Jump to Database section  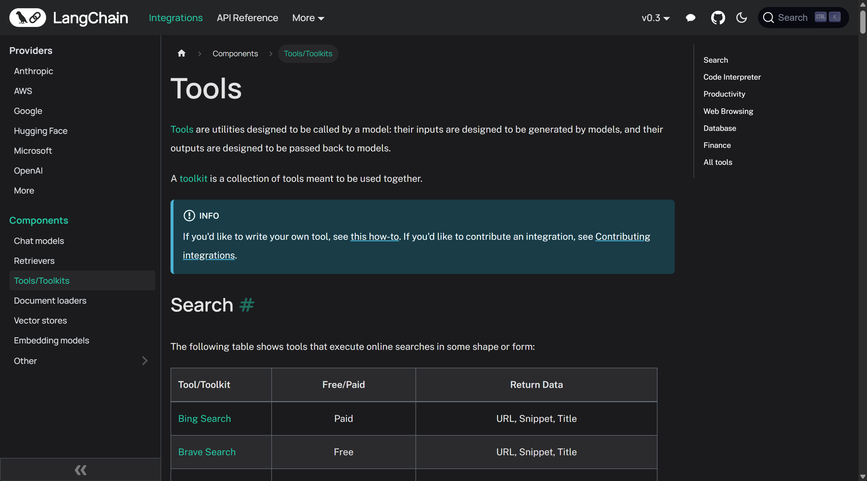click(720, 128)
